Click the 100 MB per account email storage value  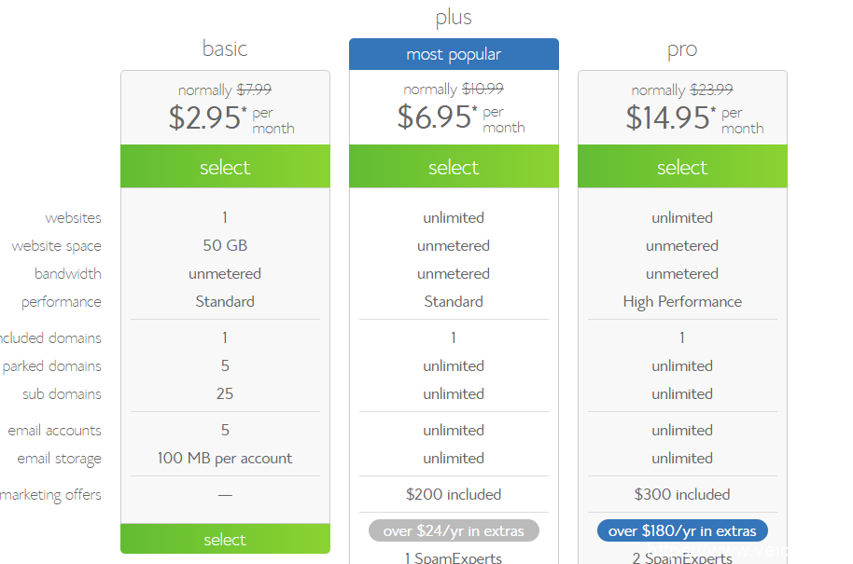coord(225,459)
